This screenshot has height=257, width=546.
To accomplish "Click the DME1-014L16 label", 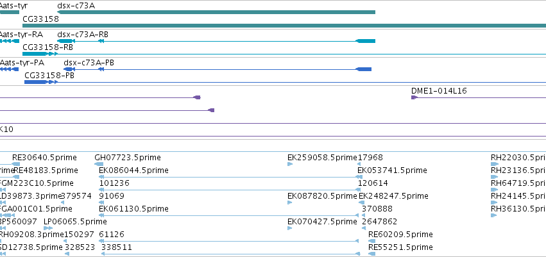I will click(x=439, y=91).
